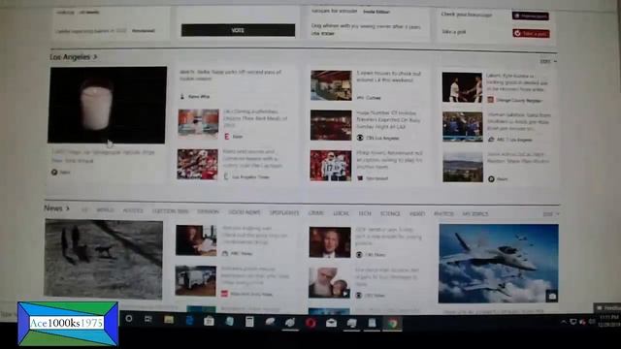This screenshot has height=349, width=621.
Task: Select the GOOD NEWS tab
Action: pyautogui.click(x=245, y=212)
